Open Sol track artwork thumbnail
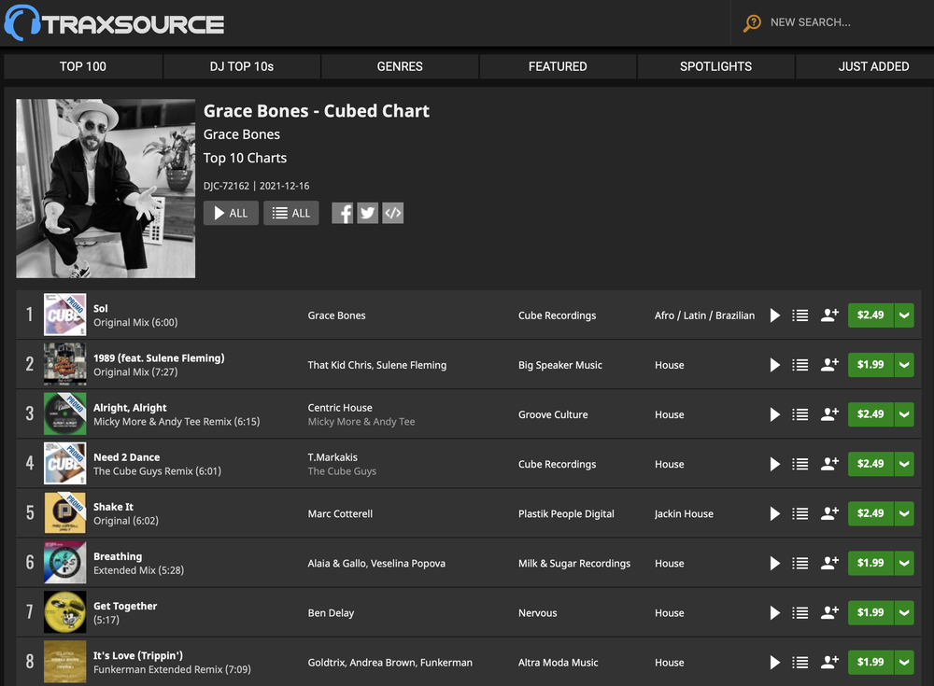 pos(65,315)
